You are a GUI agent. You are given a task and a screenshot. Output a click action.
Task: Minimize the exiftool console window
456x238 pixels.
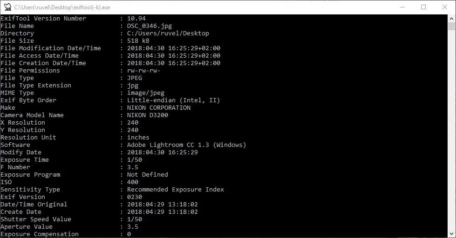[402, 7]
